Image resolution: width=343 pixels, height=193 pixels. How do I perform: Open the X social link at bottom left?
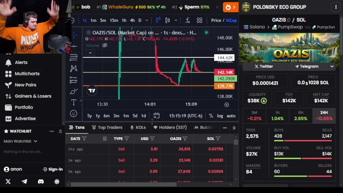[x=8, y=181]
